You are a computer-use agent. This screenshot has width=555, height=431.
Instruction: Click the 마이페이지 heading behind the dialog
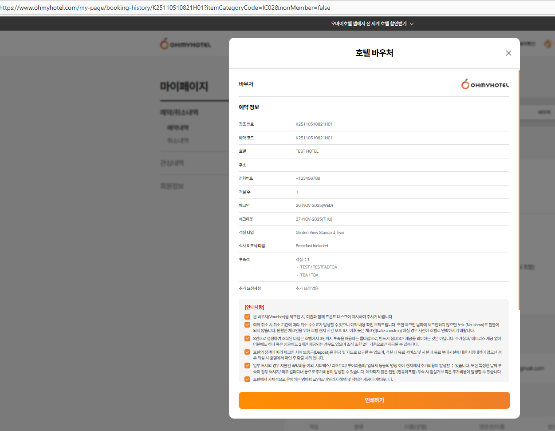pyautogui.click(x=184, y=87)
